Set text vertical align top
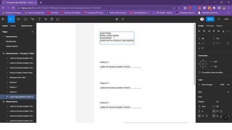 pos(214,116)
